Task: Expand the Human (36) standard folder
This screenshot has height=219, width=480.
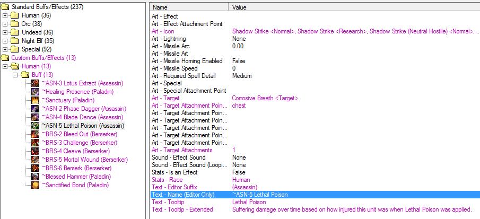Action: coord(5,15)
